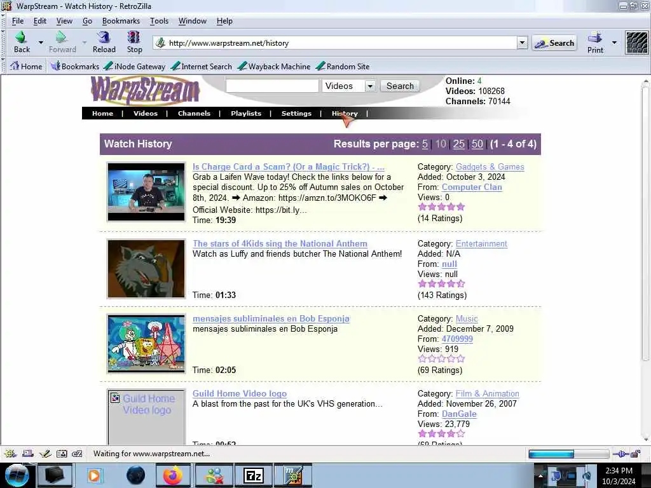
Task: Open the Help menu
Action: click(224, 21)
